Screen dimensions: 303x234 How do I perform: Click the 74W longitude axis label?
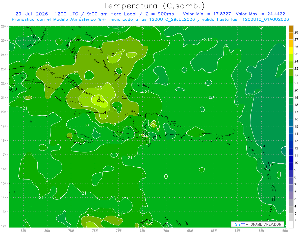click(119, 230)
